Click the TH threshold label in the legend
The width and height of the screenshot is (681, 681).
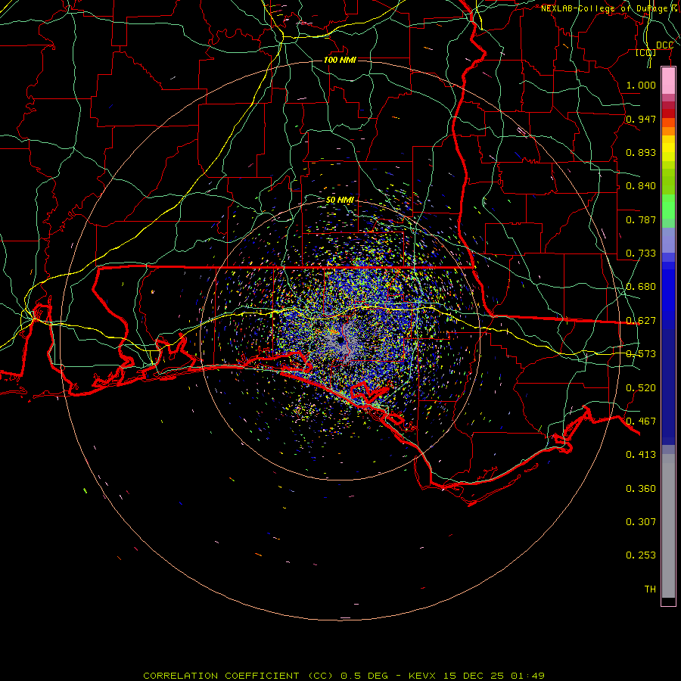click(x=650, y=589)
